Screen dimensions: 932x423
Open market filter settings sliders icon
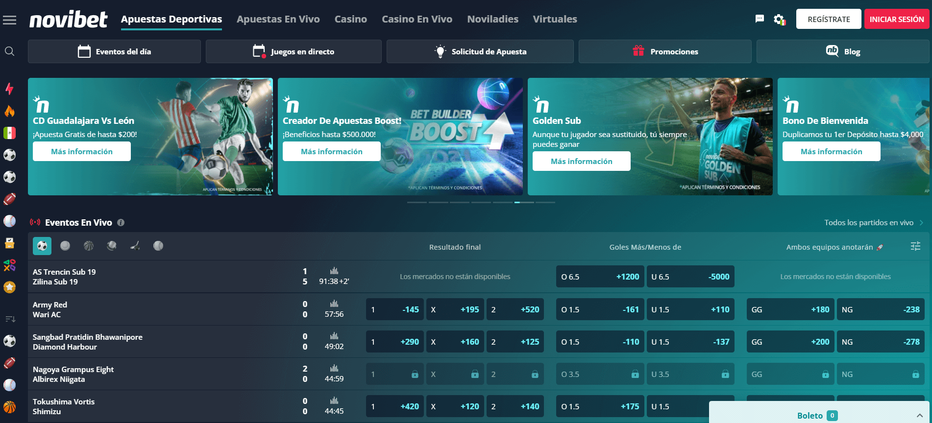click(915, 246)
